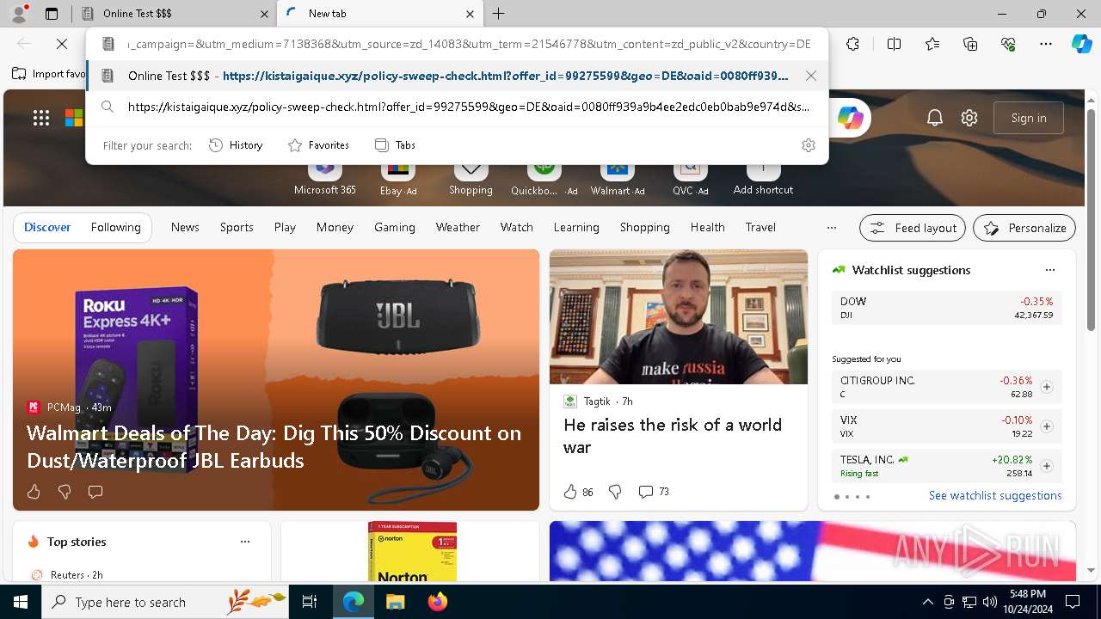The height and width of the screenshot is (619, 1101).
Task: Click Add shortcut tile
Action: (x=763, y=178)
